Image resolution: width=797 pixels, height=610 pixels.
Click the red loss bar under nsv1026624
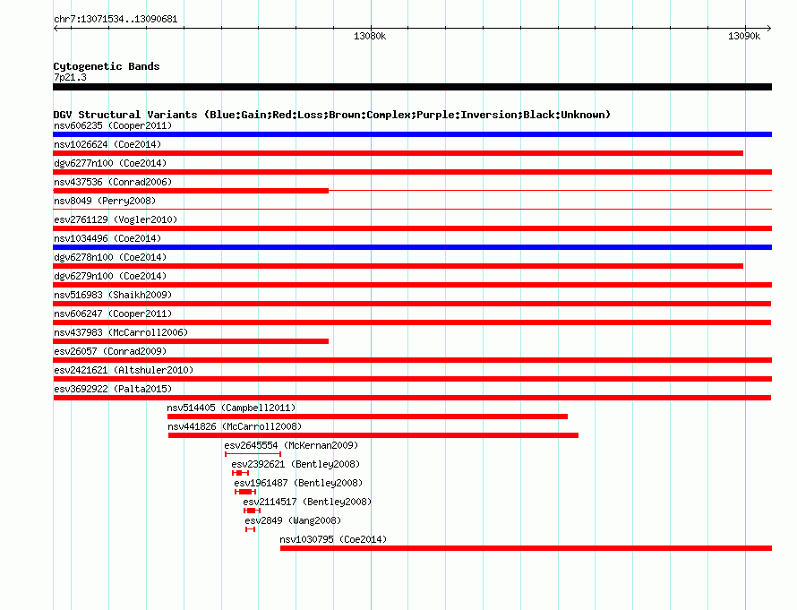(398, 153)
